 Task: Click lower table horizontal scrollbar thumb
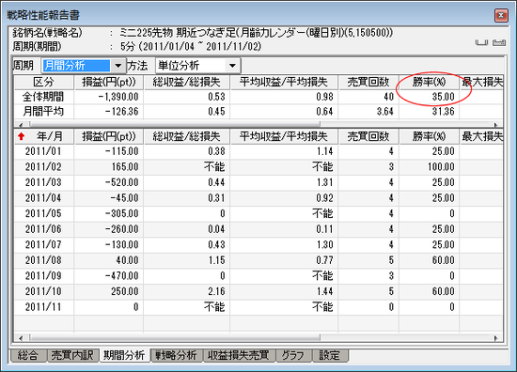click(175, 338)
